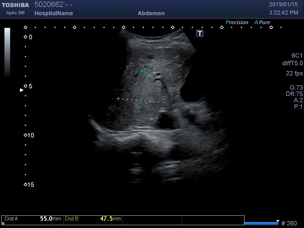Toggle the diffT5.0 harmonic frequency setting
This screenshot has height=228, width=304.
(x=292, y=63)
